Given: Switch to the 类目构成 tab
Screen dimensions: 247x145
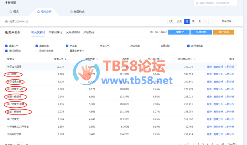Looking at the screenshot, I should pyautogui.click(x=77, y=11).
